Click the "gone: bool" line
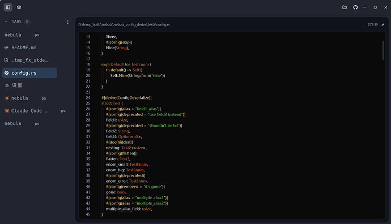391x224 pixels. click(116, 192)
